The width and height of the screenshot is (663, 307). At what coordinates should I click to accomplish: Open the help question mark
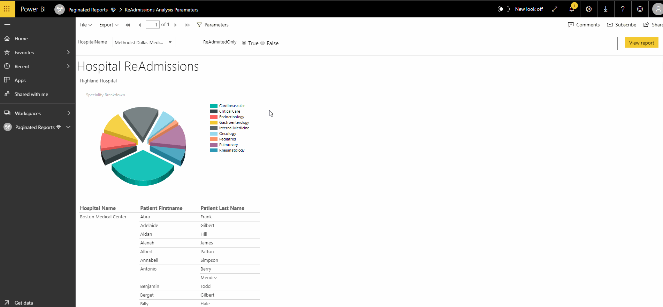tap(623, 9)
